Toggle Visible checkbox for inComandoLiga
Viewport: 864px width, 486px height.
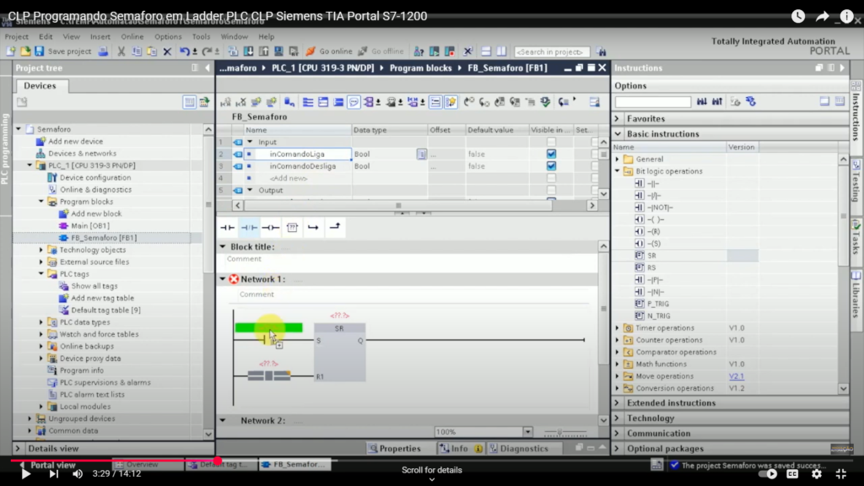pyautogui.click(x=551, y=154)
